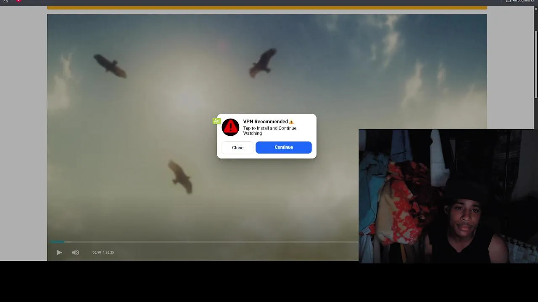Image resolution: width=538 pixels, height=302 pixels.
Task: Click the webcam overlay video
Action: [x=448, y=196]
